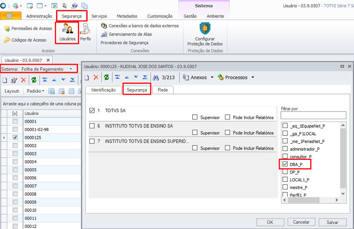Open the Processos dropdown arrow
Screen dimensions: 354x229
tap(253, 77)
